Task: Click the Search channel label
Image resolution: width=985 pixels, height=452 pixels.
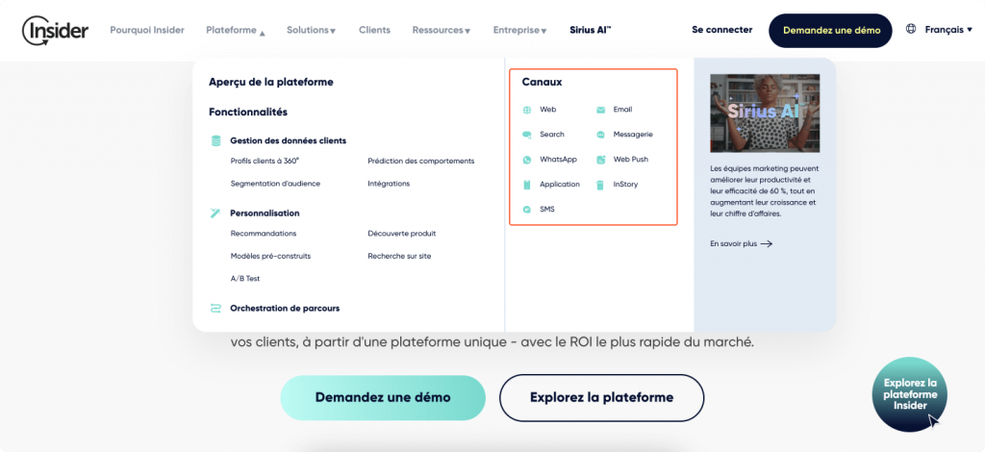Action: click(552, 135)
